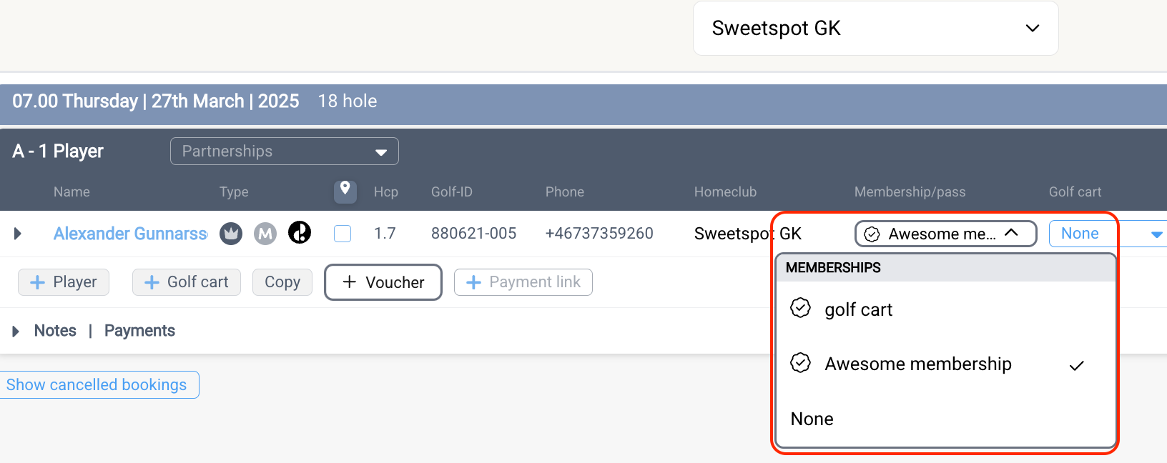Open the Alexander Gunnarsson player link
This screenshot has height=463, width=1167.
coord(130,234)
